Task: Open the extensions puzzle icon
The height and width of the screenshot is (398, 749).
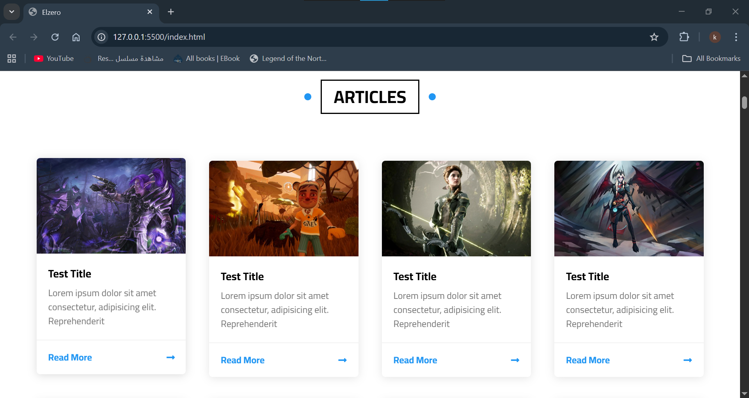Action: [684, 37]
